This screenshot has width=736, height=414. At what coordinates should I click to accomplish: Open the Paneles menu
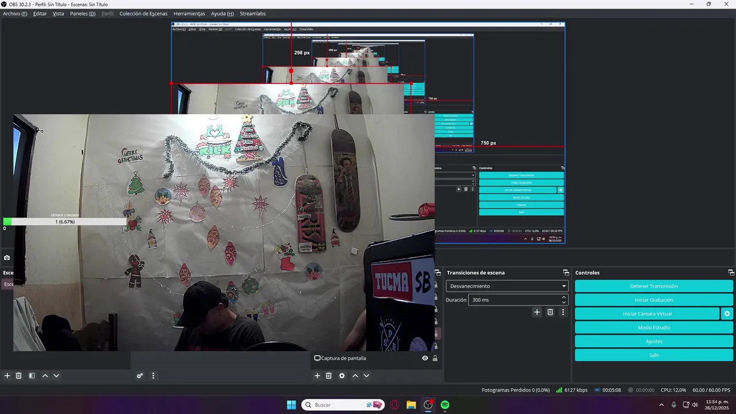tap(83, 13)
